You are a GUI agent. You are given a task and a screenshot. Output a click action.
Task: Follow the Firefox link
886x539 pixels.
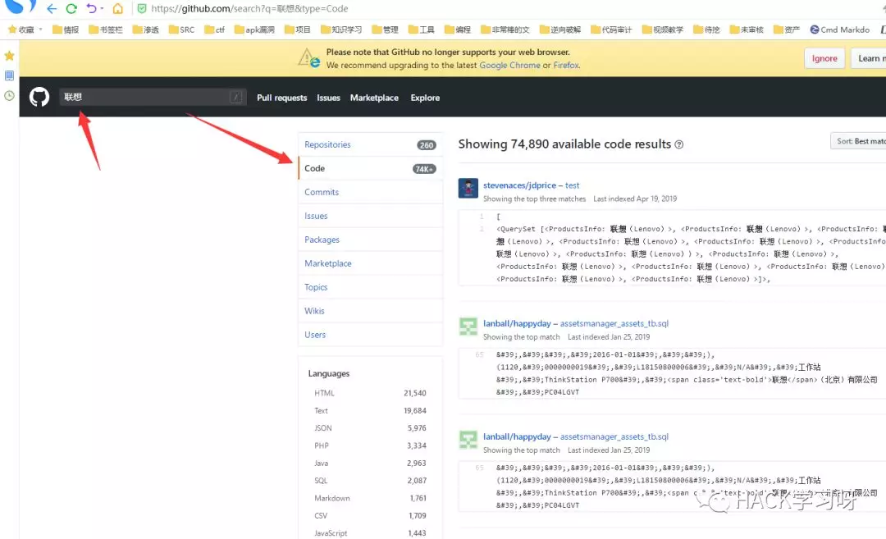click(566, 65)
